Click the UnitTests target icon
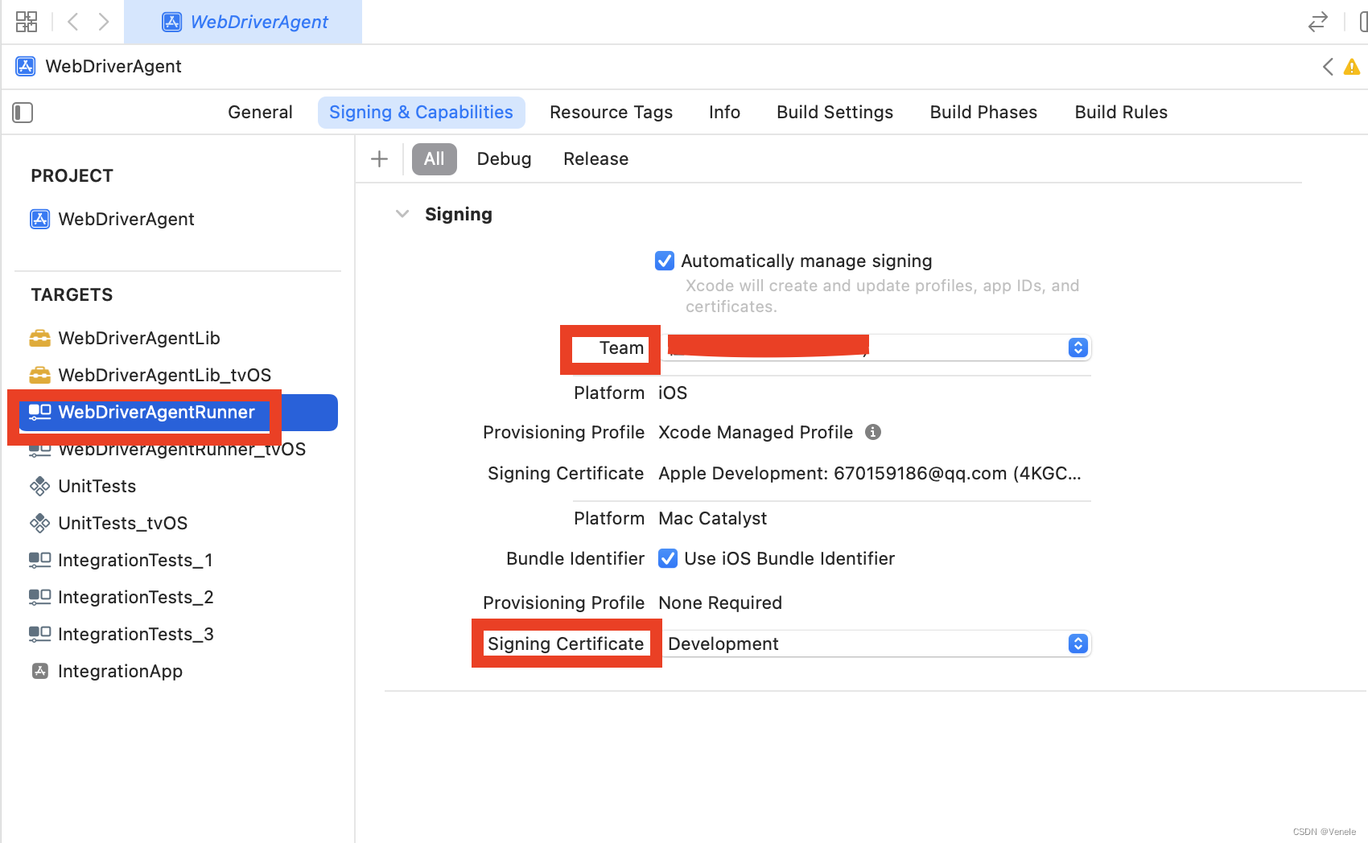 (39, 486)
